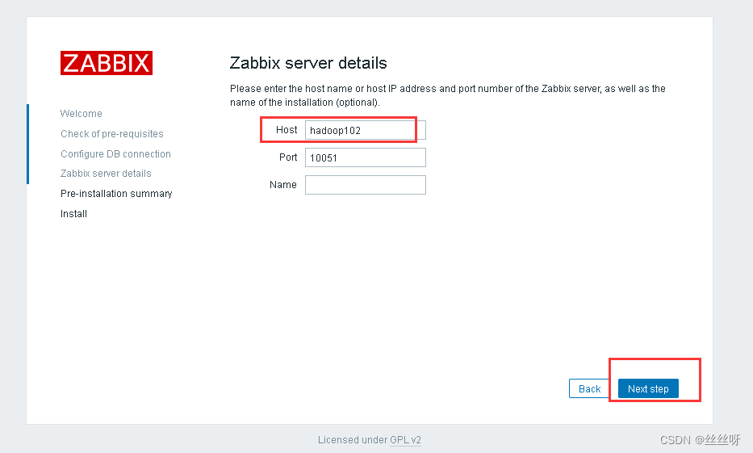Screen dimensions: 753x453
Task: Go to Configure DB connection step
Action: pos(115,153)
